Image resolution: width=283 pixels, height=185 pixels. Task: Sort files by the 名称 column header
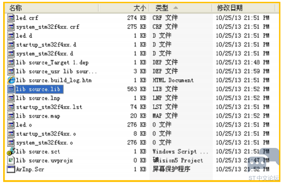click(x=15, y=8)
